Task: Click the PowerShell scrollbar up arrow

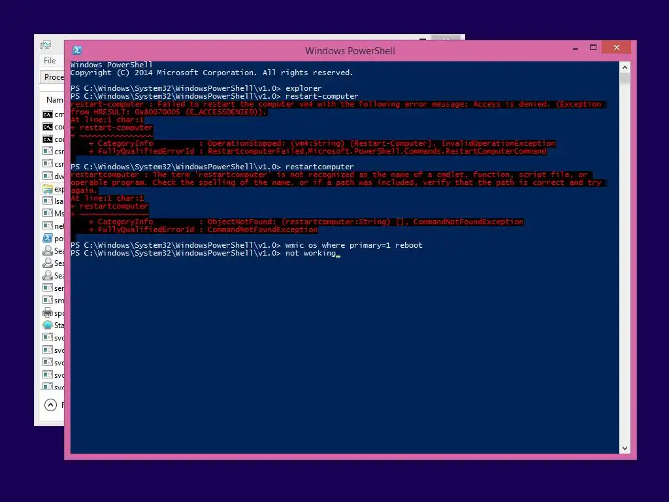Action: [x=625, y=67]
